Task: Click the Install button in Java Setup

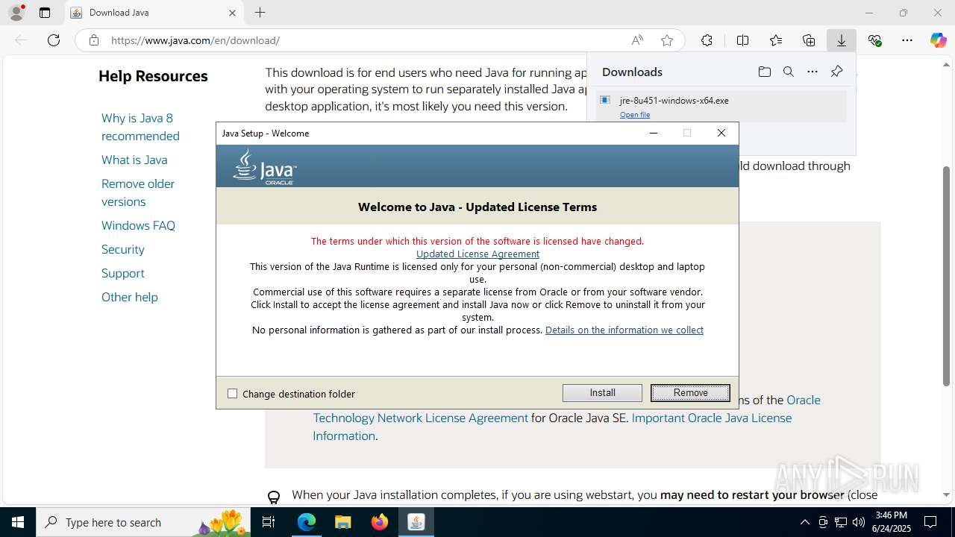Action: pyautogui.click(x=602, y=393)
